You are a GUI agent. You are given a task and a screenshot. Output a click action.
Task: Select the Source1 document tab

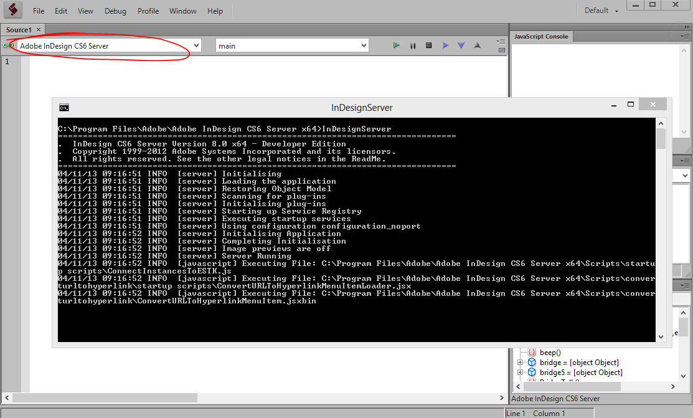coord(19,30)
